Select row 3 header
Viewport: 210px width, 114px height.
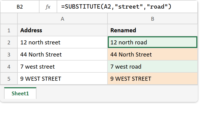coord(9,54)
